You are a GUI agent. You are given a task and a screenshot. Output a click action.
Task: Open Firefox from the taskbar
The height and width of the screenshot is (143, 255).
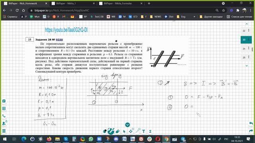[49, 139]
